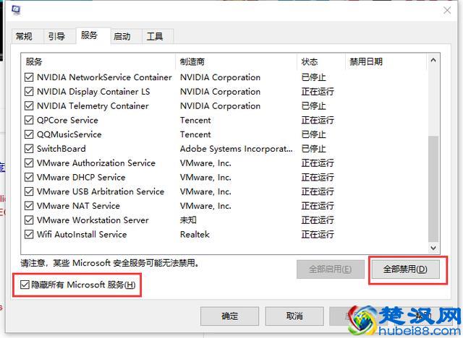Viewport: 463px width, 338px height.
Task: Click the services list scrollbar thumb
Action: click(433, 189)
